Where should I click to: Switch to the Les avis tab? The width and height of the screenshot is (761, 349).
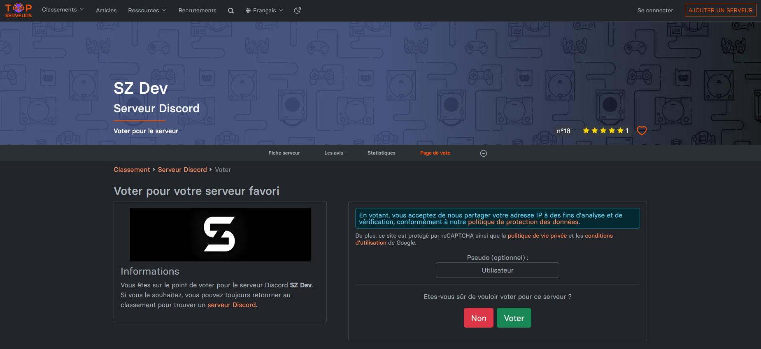[x=333, y=153]
